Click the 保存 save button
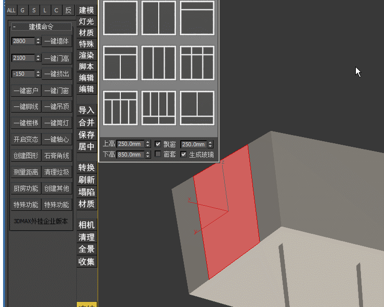 click(x=87, y=135)
